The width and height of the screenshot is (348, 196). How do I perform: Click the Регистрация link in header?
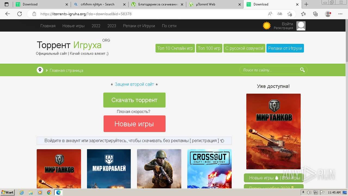[x=283, y=28]
